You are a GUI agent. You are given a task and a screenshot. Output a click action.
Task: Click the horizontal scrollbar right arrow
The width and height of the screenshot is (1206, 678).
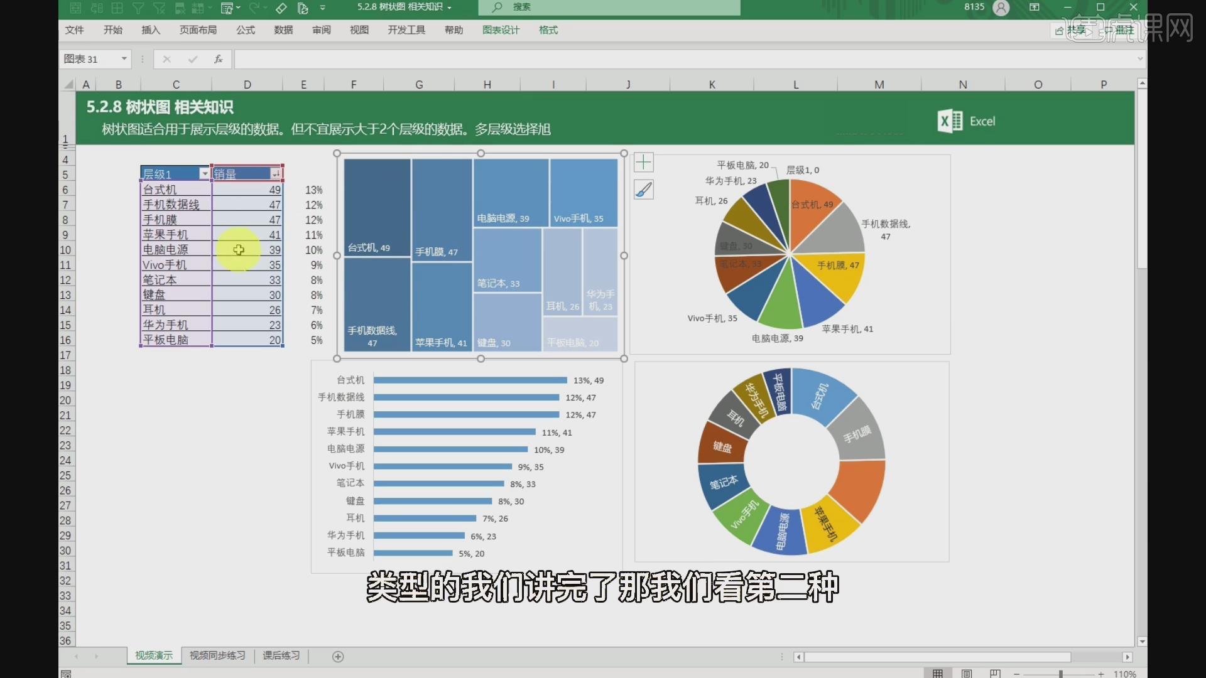point(1127,657)
